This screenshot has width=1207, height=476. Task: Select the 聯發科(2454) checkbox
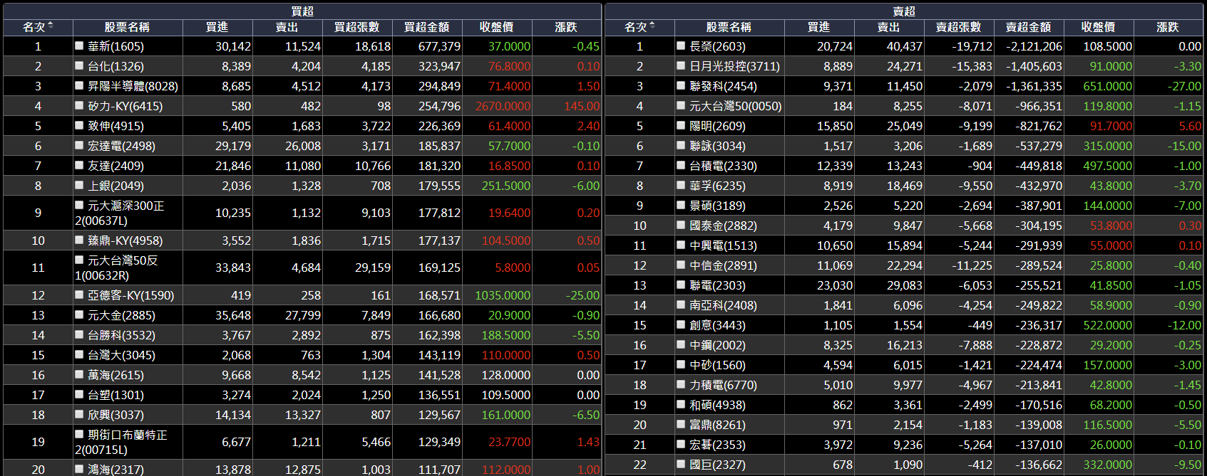click(x=682, y=85)
